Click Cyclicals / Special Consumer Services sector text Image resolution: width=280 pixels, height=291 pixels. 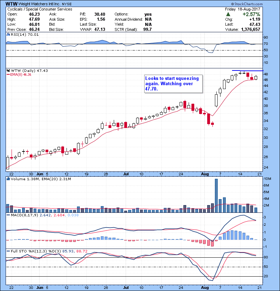point(40,9)
